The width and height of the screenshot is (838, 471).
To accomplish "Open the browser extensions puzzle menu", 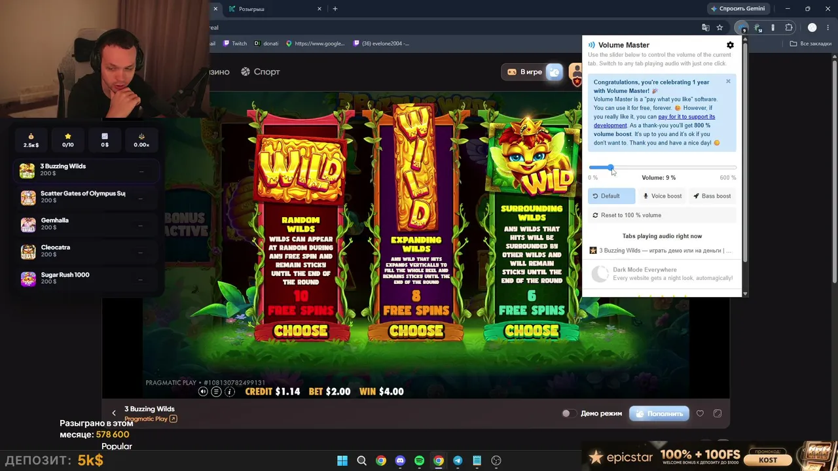I will [x=789, y=27].
